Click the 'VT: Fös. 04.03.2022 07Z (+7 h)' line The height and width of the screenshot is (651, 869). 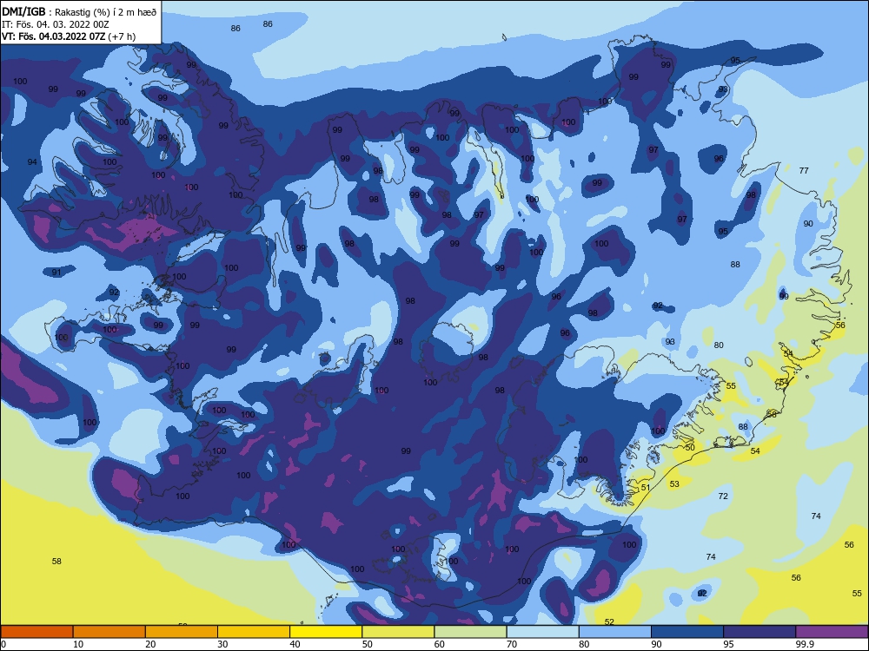click(x=68, y=36)
